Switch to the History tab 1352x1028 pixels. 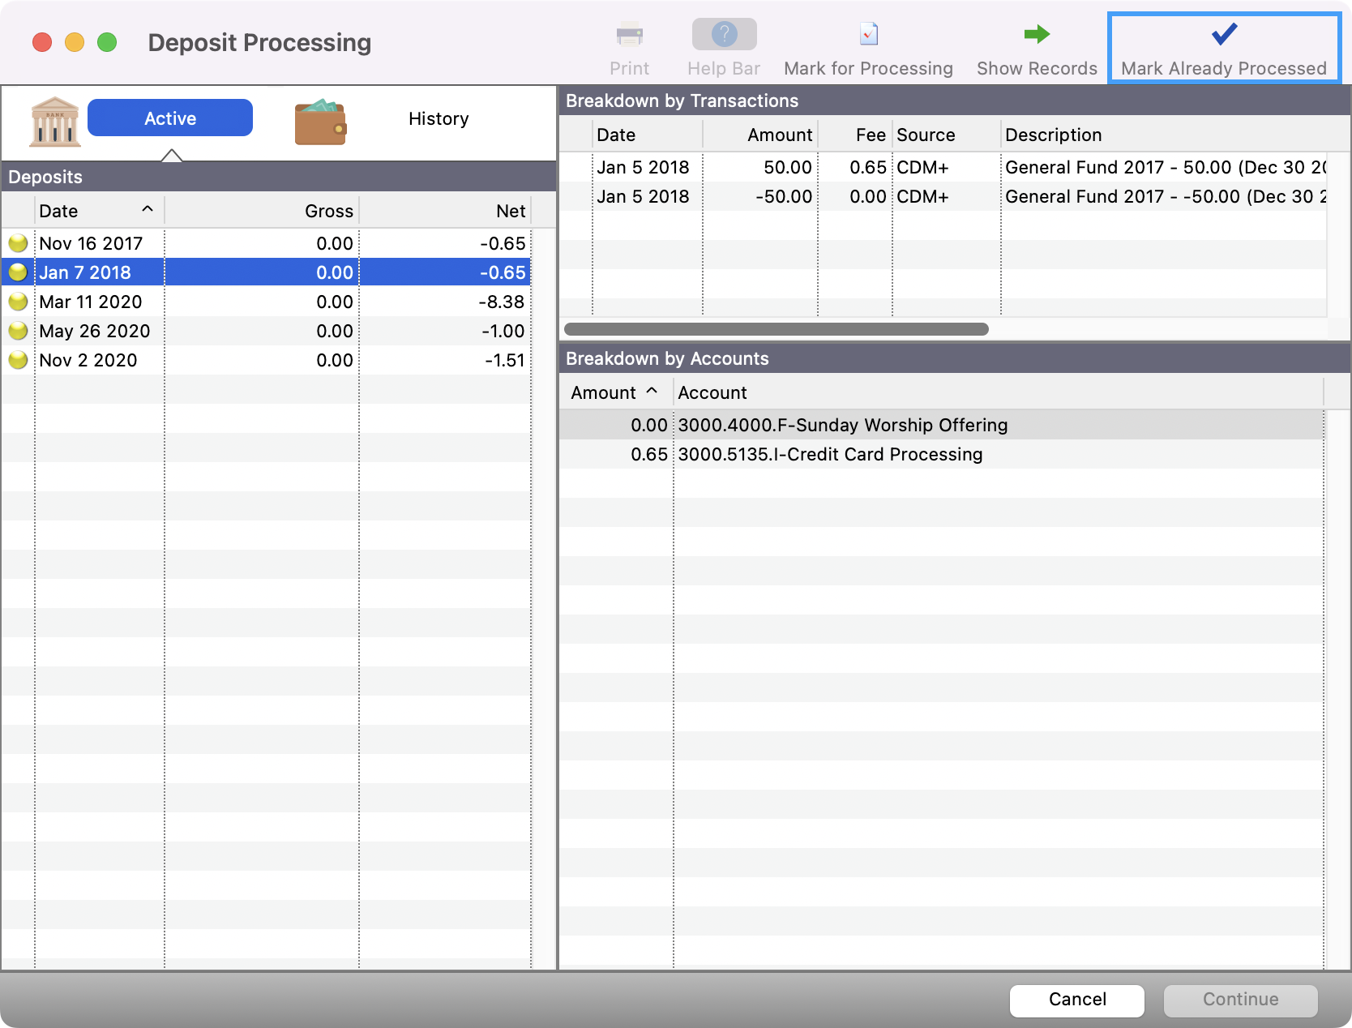click(x=439, y=118)
